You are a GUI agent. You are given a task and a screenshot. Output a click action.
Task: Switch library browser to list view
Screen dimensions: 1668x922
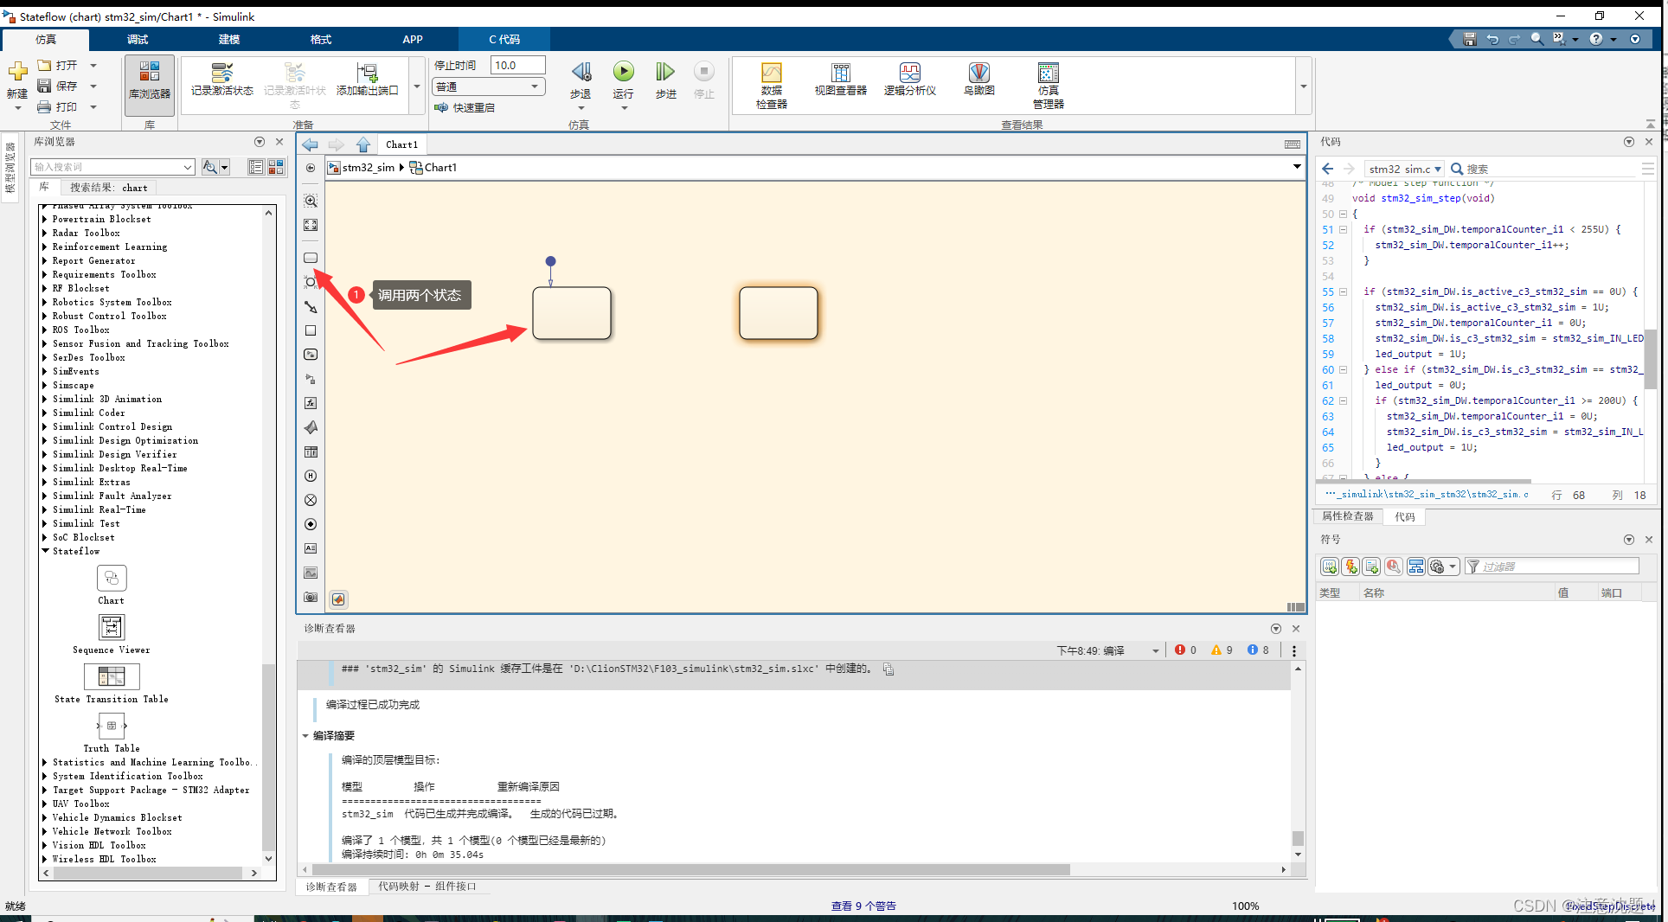pos(256,167)
